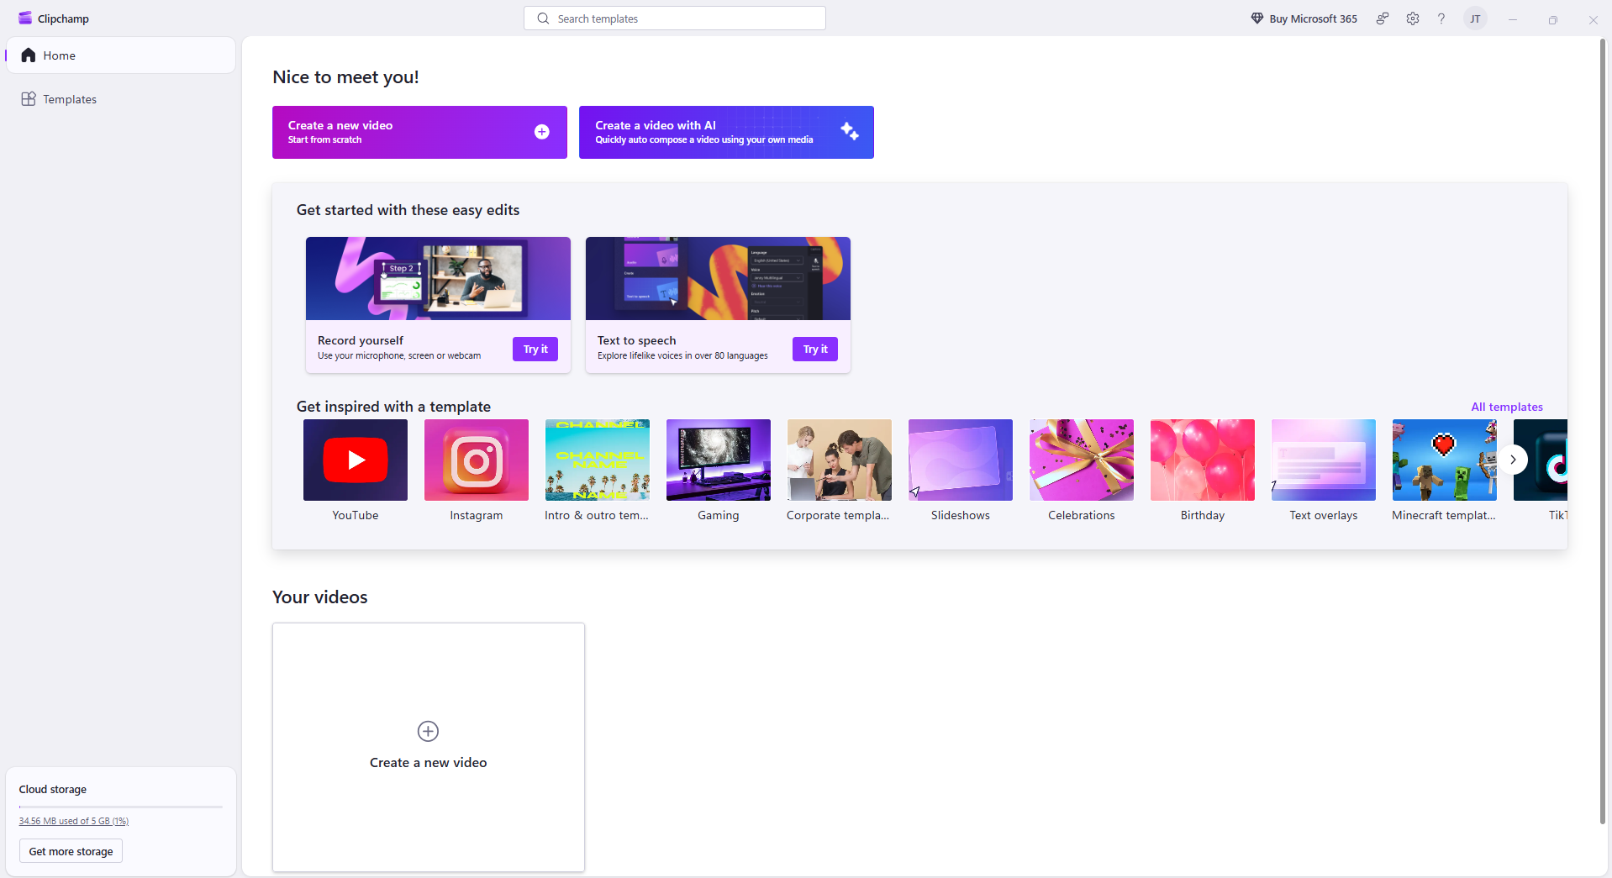Image resolution: width=1612 pixels, height=878 pixels.
Task: Open the Instagram template category
Action: pos(477,460)
